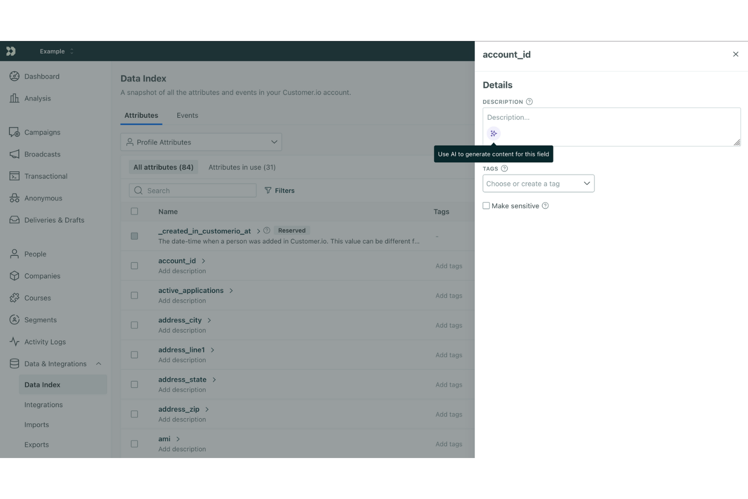Image resolution: width=748 pixels, height=499 pixels.
Task: Click the Customer.io logo icon
Action: [x=11, y=51]
